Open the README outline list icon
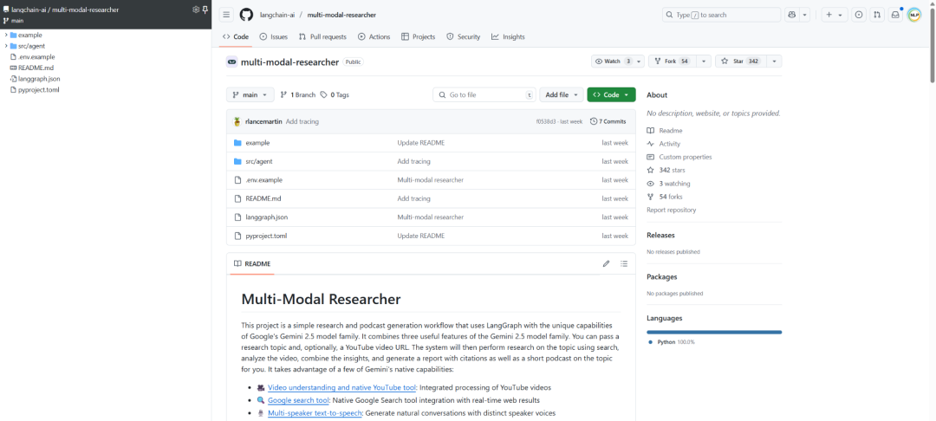The width and height of the screenshot is (936, 421). [624, 263]
